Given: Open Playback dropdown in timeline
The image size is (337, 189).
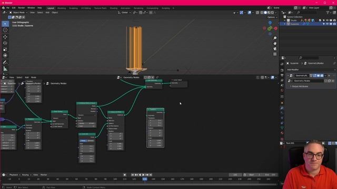Looking at the screenshot, I should 15,175.
